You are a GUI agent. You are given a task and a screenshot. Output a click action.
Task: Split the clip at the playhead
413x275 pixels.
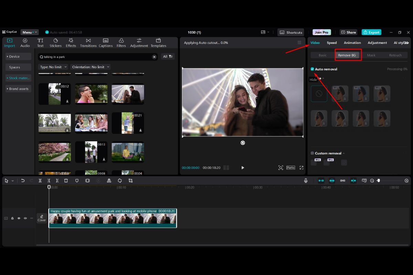click(40, 180)
